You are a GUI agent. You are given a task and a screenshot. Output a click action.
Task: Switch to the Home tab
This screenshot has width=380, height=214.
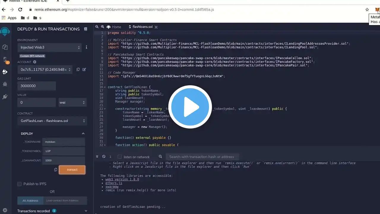(114, 27)
